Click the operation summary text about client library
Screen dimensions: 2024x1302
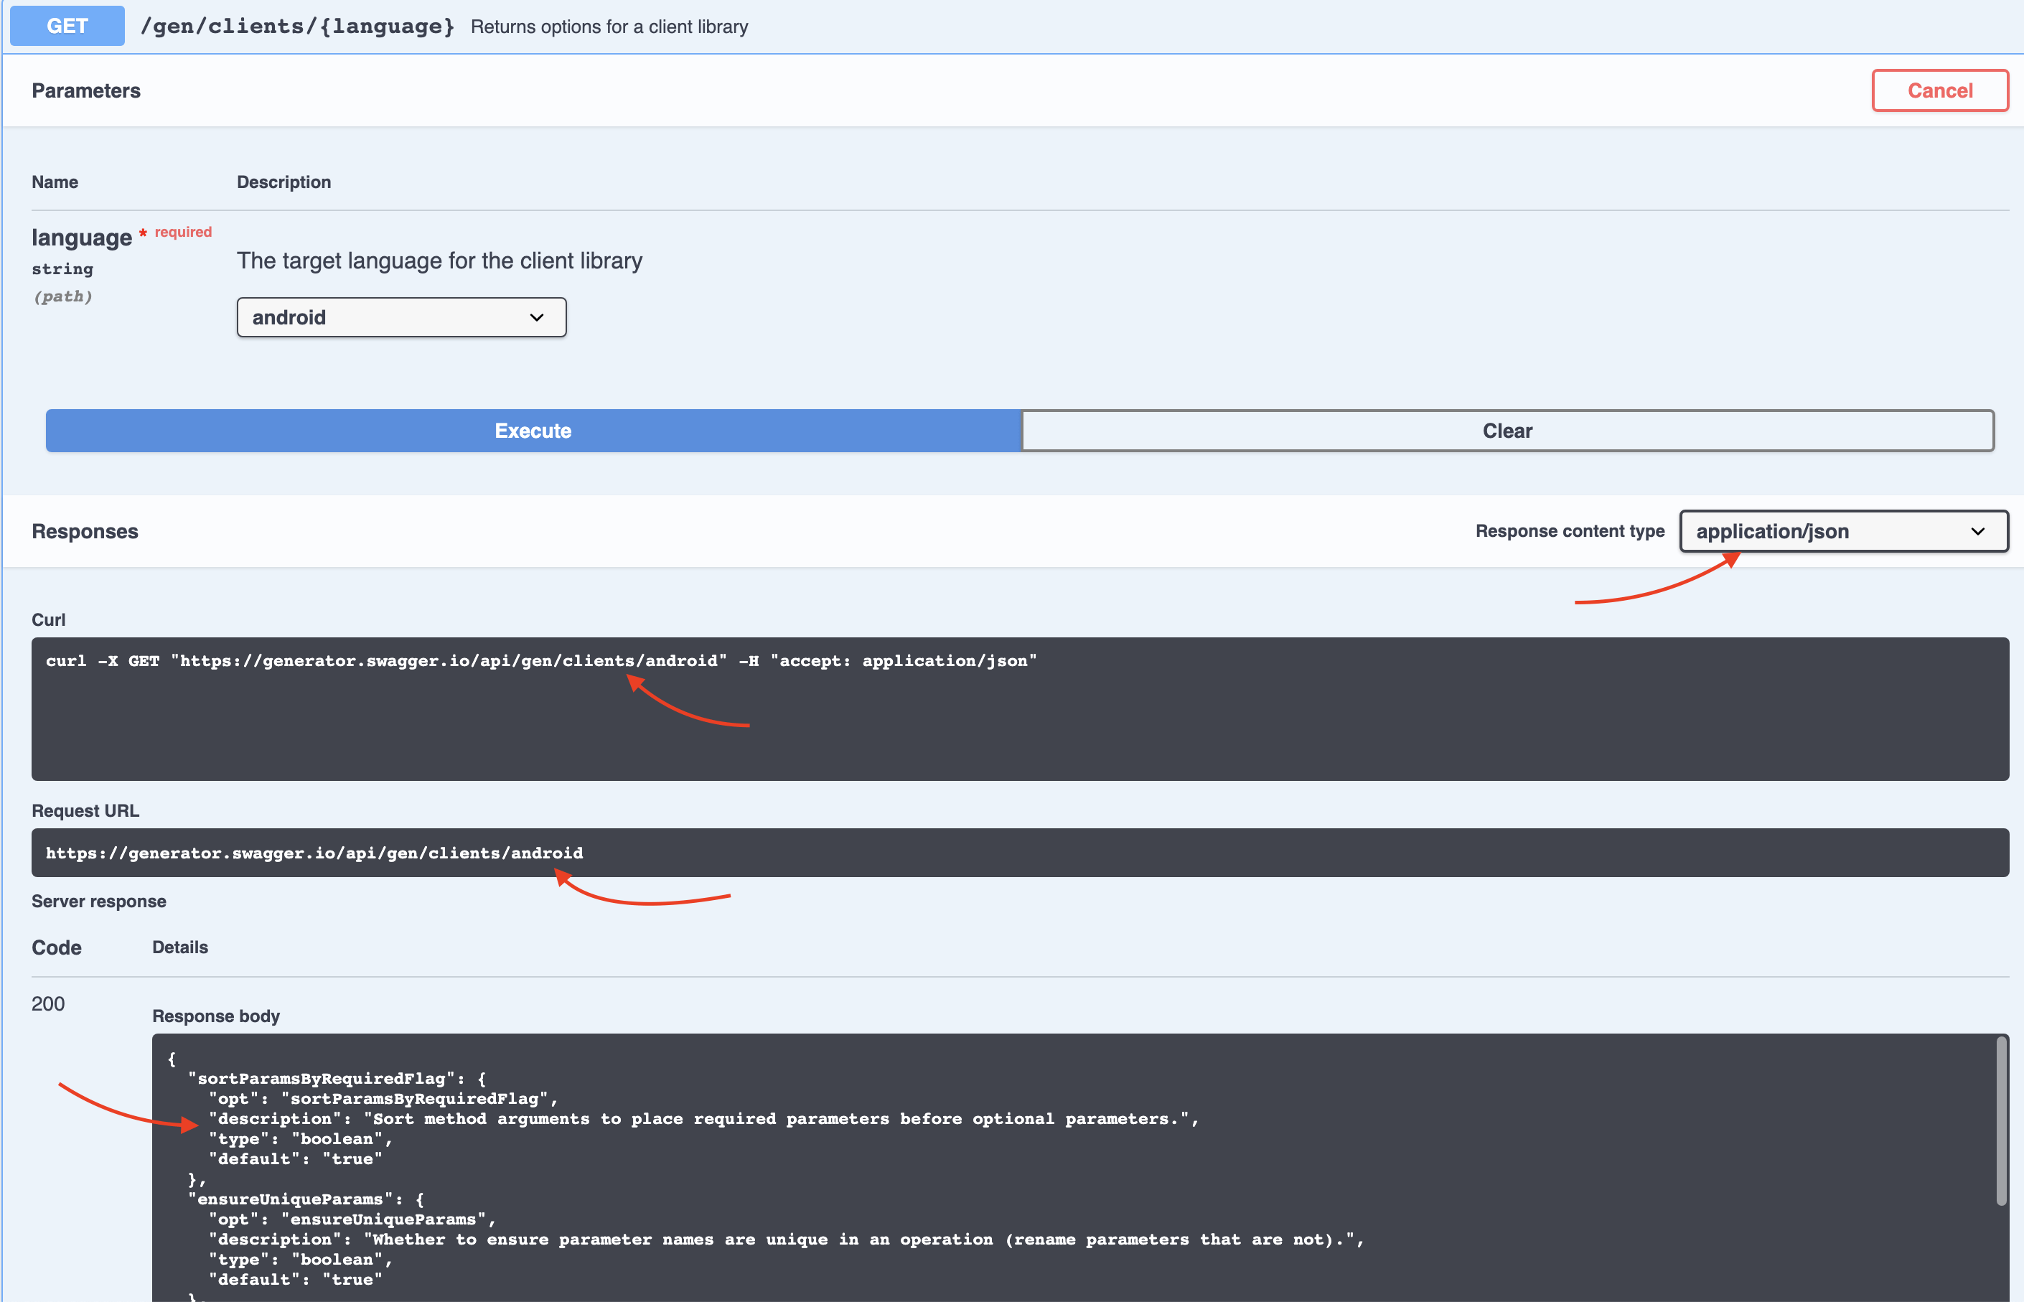609,27
